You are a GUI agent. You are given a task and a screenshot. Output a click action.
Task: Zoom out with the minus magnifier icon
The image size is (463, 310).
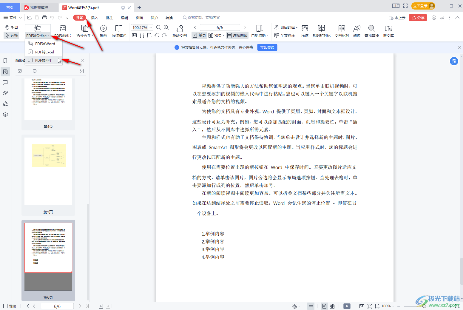159,27
